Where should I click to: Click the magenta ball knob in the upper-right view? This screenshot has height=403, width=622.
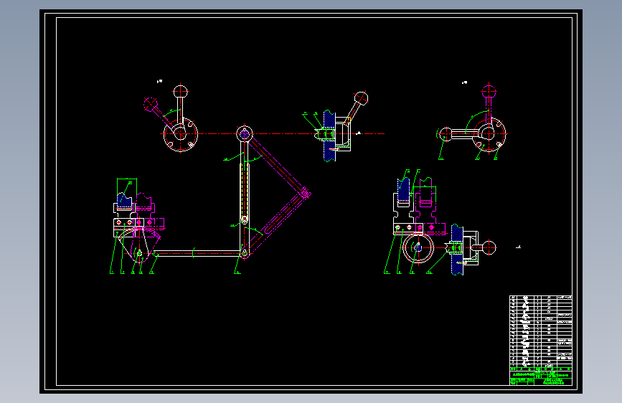489,92
